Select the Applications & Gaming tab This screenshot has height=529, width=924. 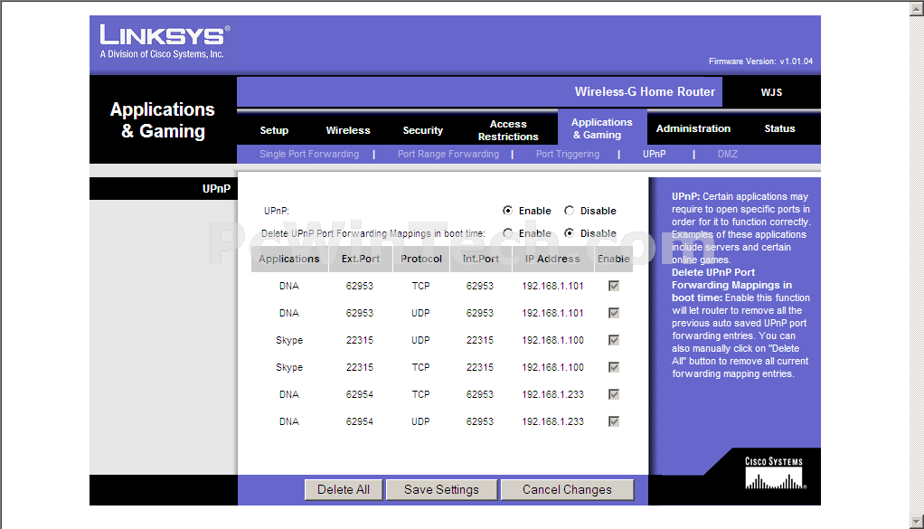tap(601, 128)
